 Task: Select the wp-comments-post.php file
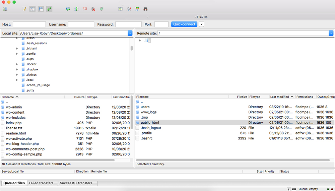point(65,149)
